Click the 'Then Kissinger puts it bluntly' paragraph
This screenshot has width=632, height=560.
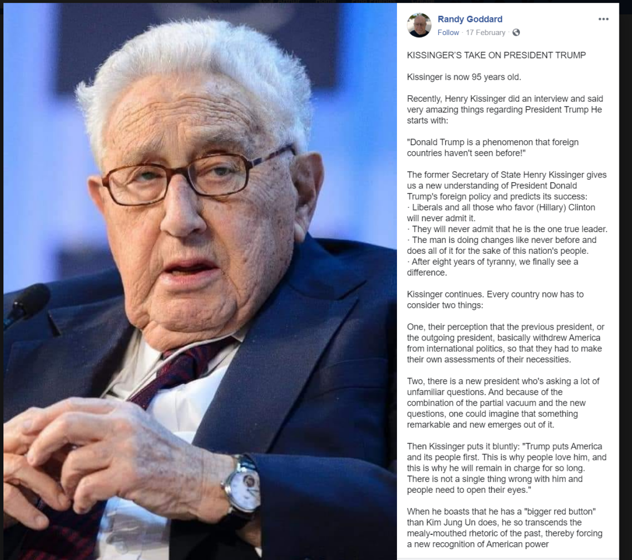point(507,468)
